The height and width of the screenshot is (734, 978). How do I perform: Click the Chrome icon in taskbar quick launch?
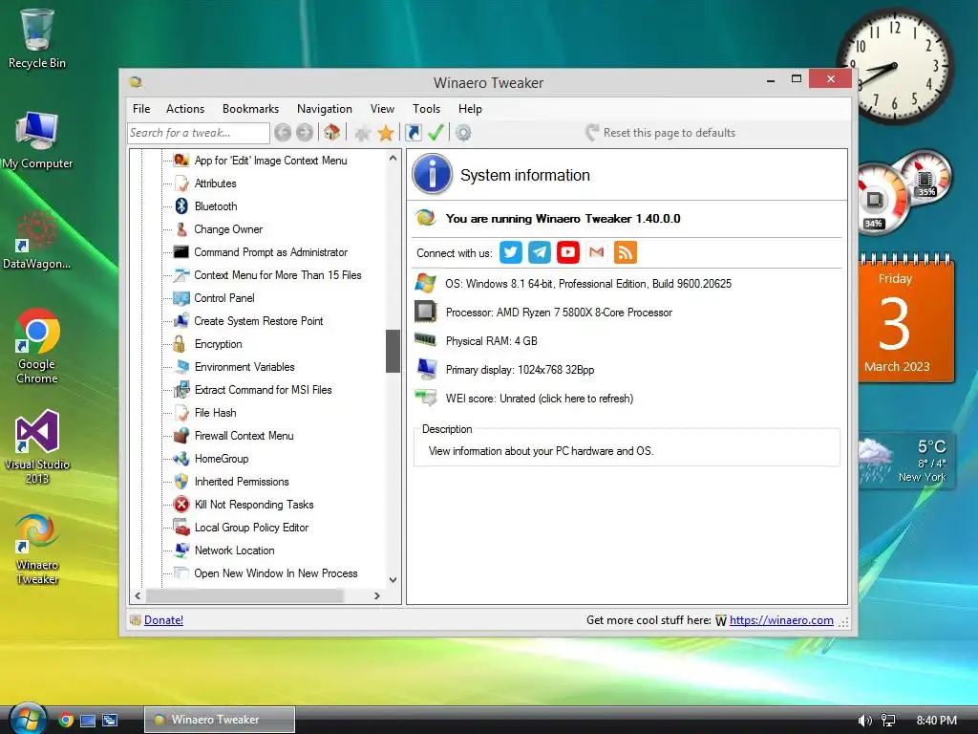[x=66, y=721]
